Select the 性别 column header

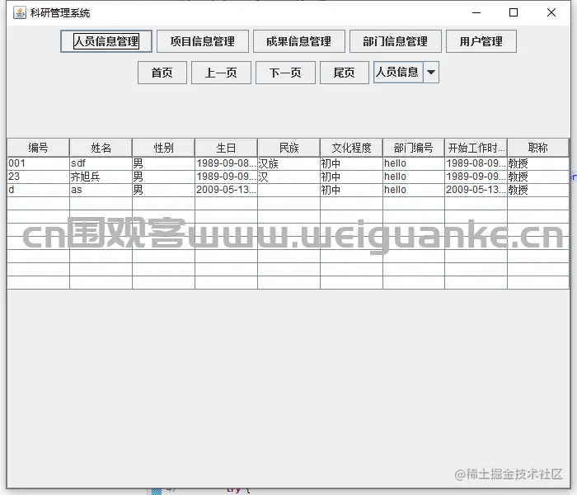pos(163,148)
